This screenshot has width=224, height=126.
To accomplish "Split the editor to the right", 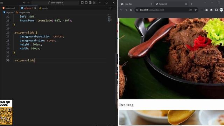I will tap(110, 8).
